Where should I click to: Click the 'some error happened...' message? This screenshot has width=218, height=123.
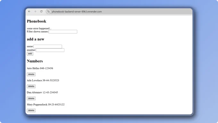click(39, 28)
